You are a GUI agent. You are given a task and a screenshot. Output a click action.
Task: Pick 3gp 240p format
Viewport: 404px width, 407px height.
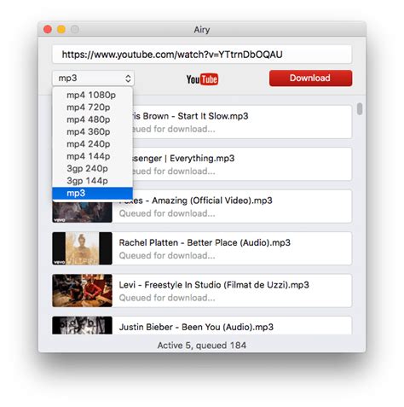coord(92,168)
